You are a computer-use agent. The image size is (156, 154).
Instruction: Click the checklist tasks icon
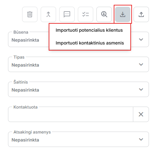click(86, 14)
